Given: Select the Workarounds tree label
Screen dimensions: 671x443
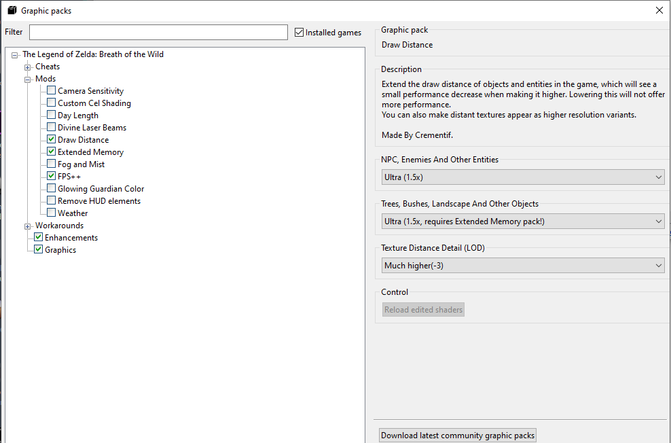Looking at the screenshot, I should pyautogui.click(x=60, y=226).
